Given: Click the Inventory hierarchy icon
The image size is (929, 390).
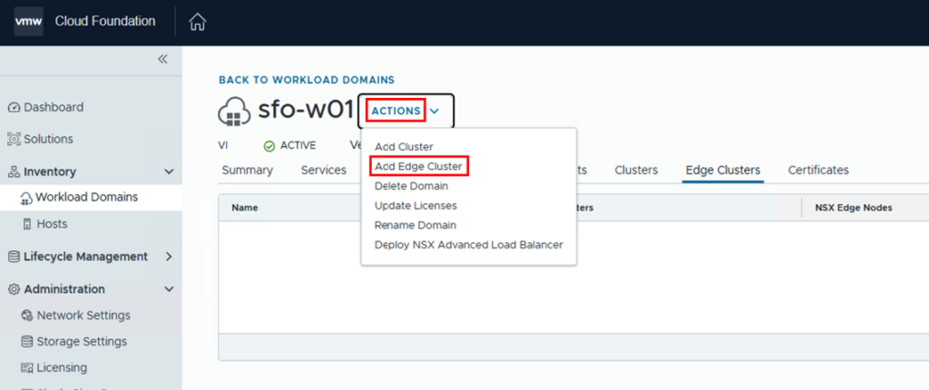Looking at the screenshot, I should [14, 172].
